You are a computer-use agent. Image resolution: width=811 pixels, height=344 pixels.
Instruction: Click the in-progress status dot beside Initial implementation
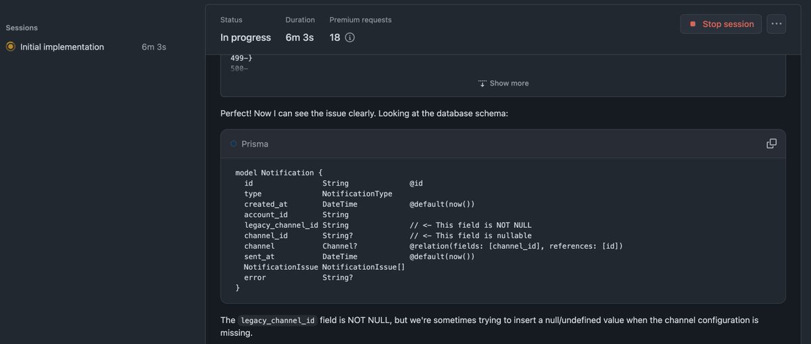[10, 47]
